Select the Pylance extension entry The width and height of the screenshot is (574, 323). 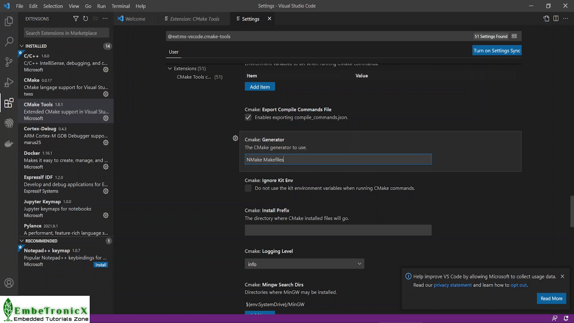click(66, 229)
